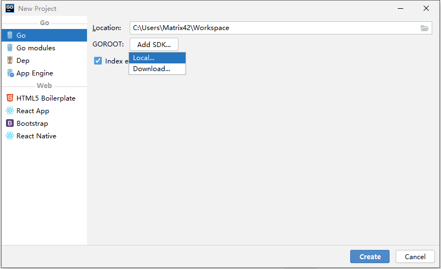Click the Location: label

107,28
